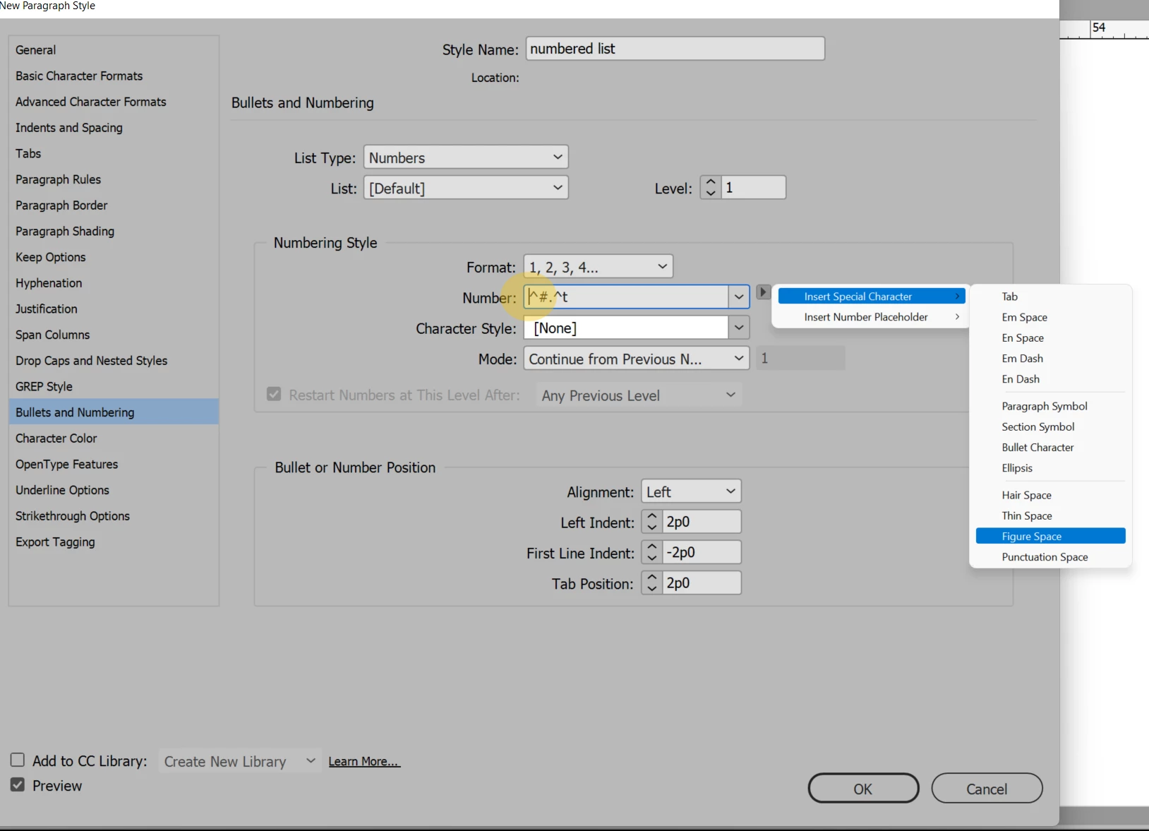
Task: Open the Create New Library dropdown
Action: point(240,761)
